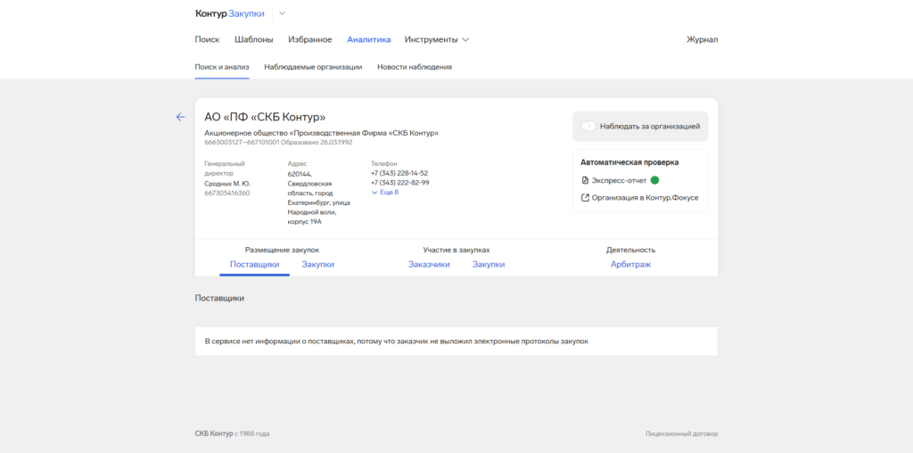This screenshot has height=453, width=913.
Task: Toggle Наблюдать за организацией switch
Action: (x=588, y=127)
